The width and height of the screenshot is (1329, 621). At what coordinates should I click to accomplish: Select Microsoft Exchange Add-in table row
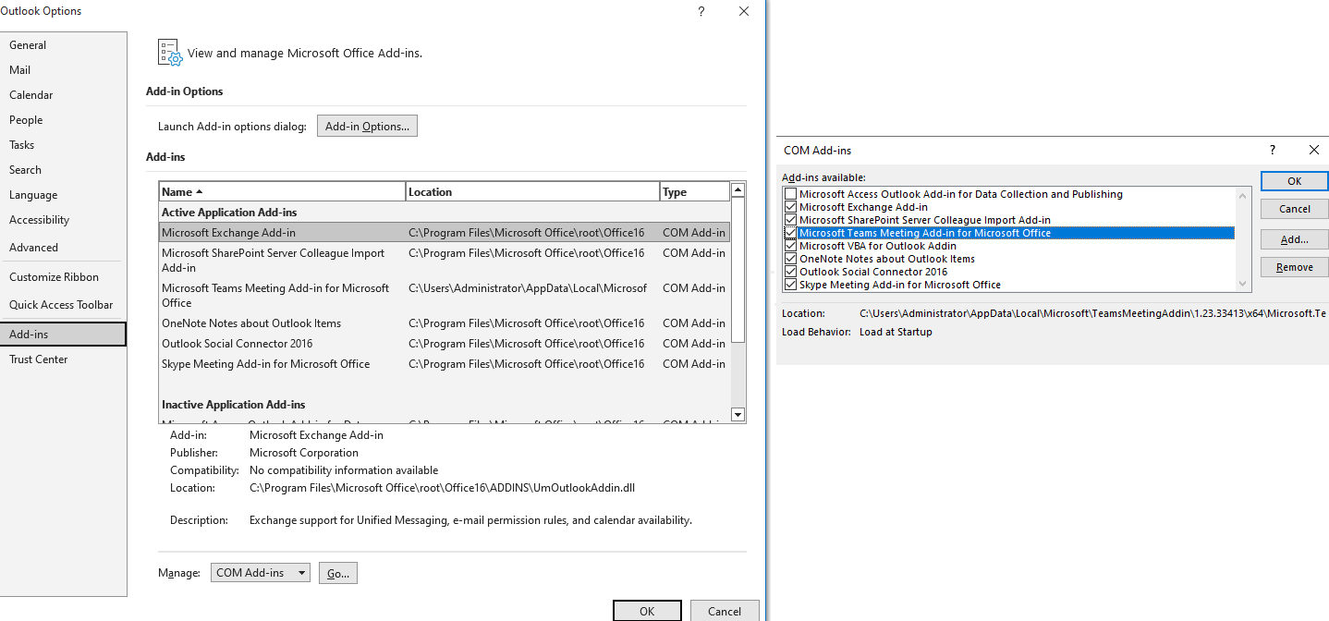point(444,233)
